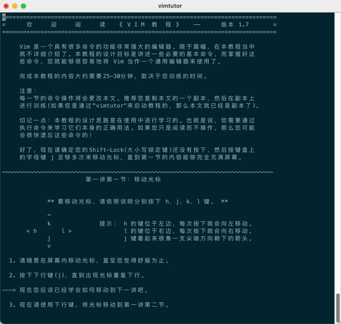Click the yellow minimize window button
The width and height of the screenshot is (341, 324).
[15, 6]
